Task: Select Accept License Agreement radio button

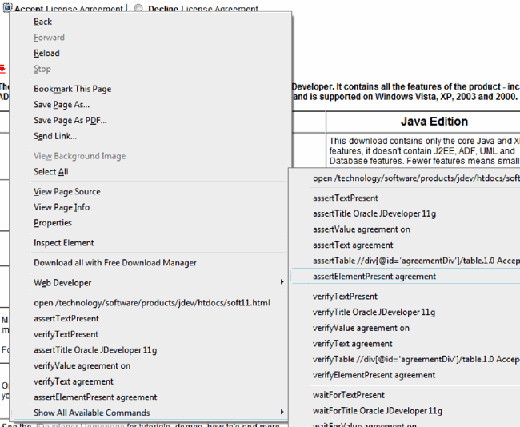Action: 7,9
